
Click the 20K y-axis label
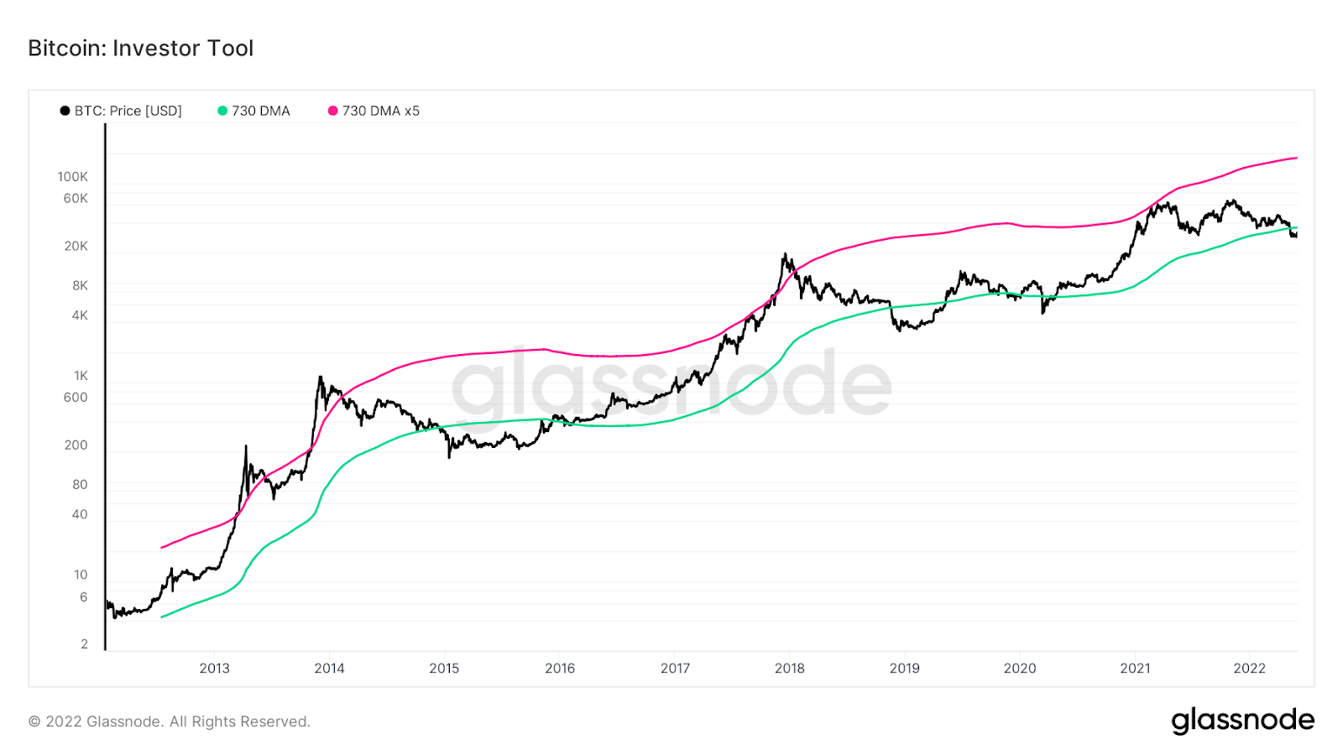tap(76, 247)
